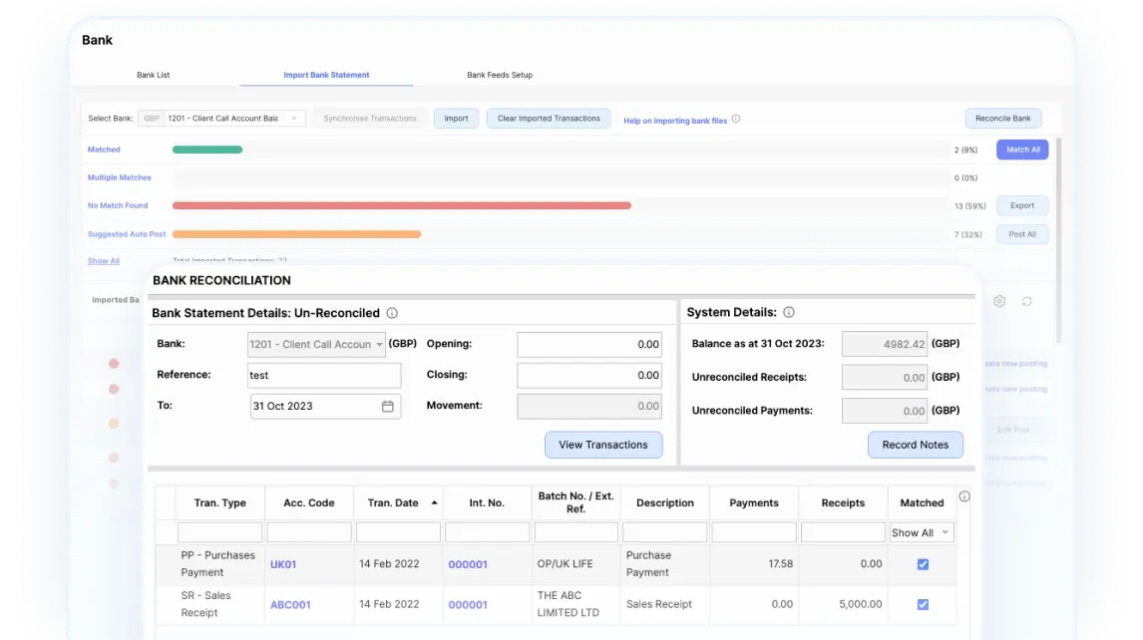Click the Import button
This screenshot has width=1143, height=640.
pyautogui.click(x=457, y=118)
